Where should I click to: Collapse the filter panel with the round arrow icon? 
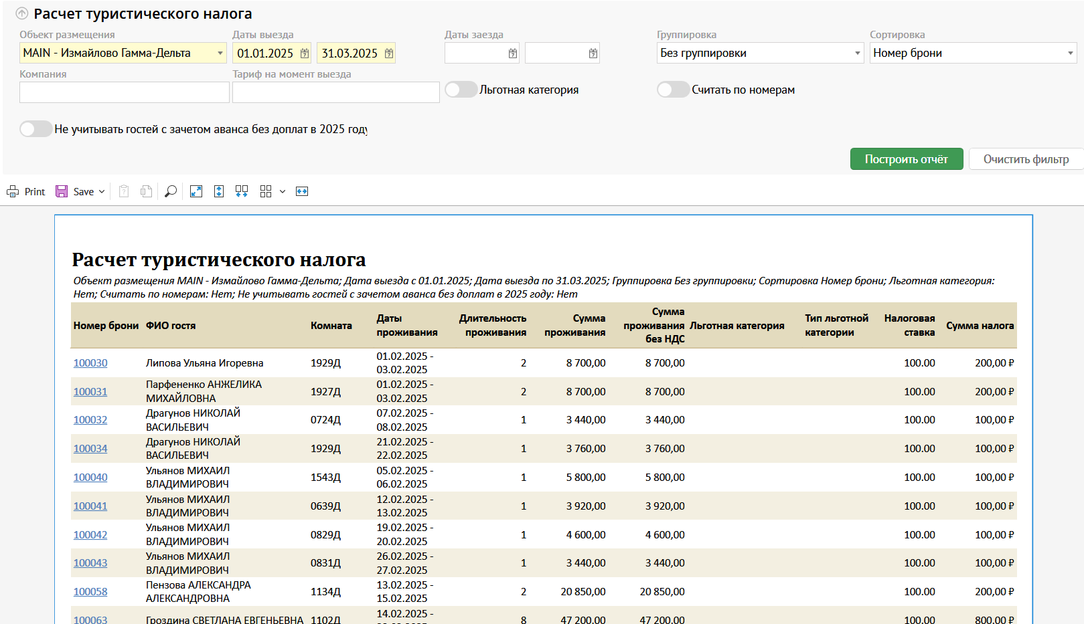(x=22, y=13)
